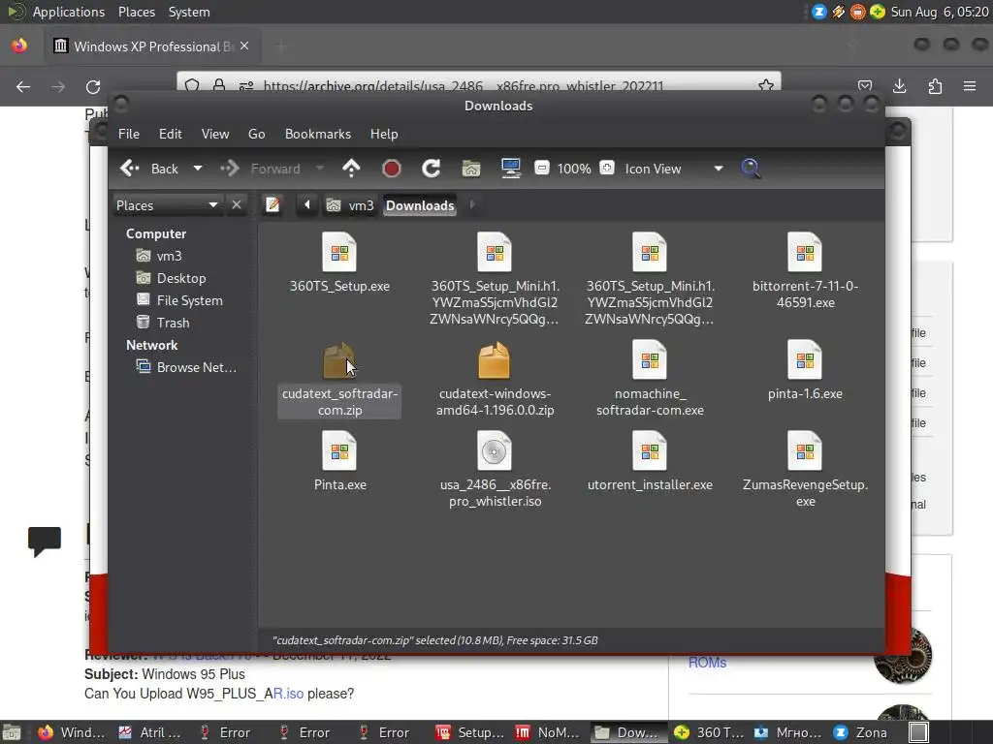Click the Back arrow in file manager

[x=130, y=169]
